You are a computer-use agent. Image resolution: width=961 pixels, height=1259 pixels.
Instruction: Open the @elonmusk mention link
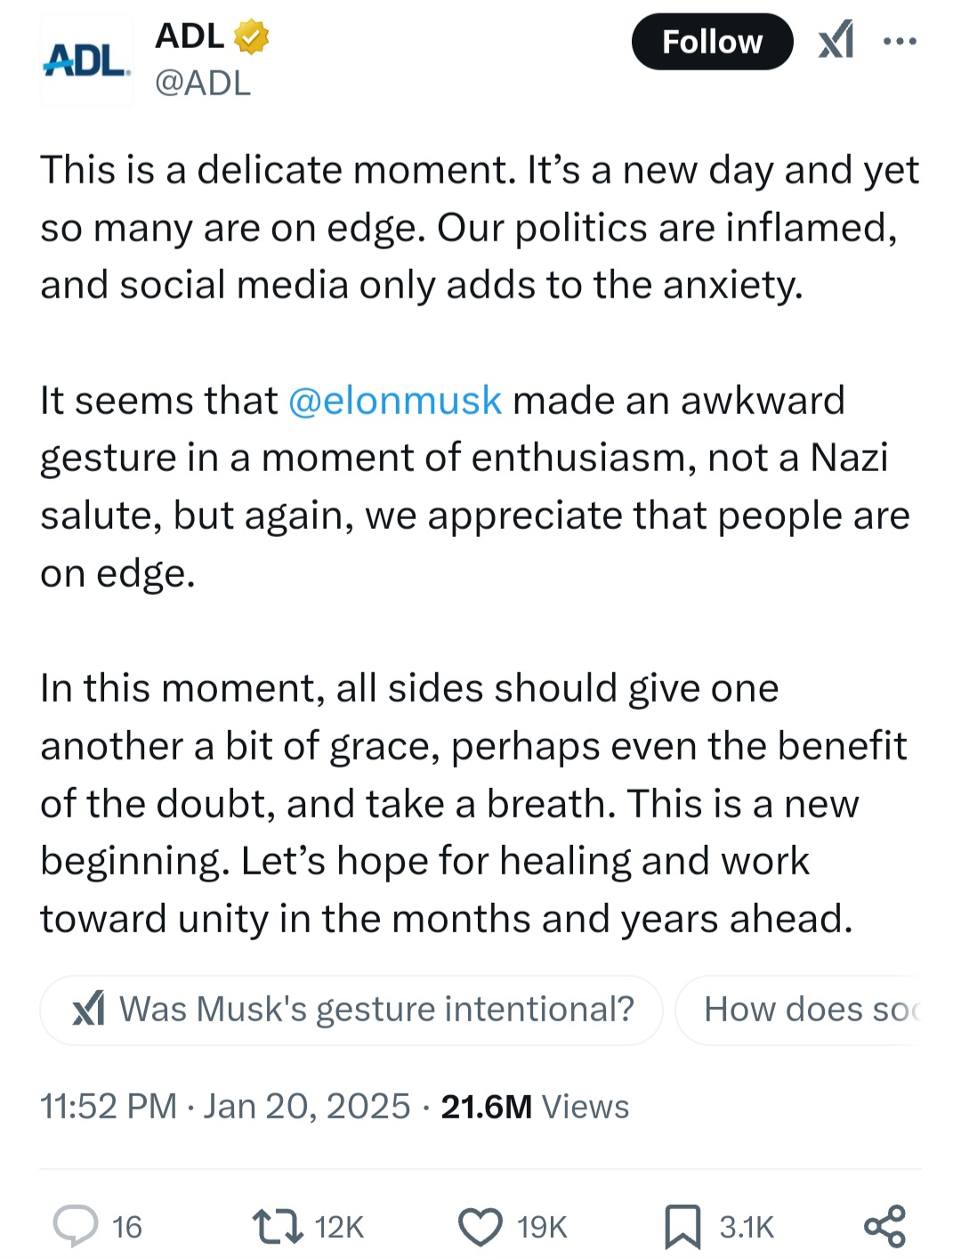click(x=395, y=401)
